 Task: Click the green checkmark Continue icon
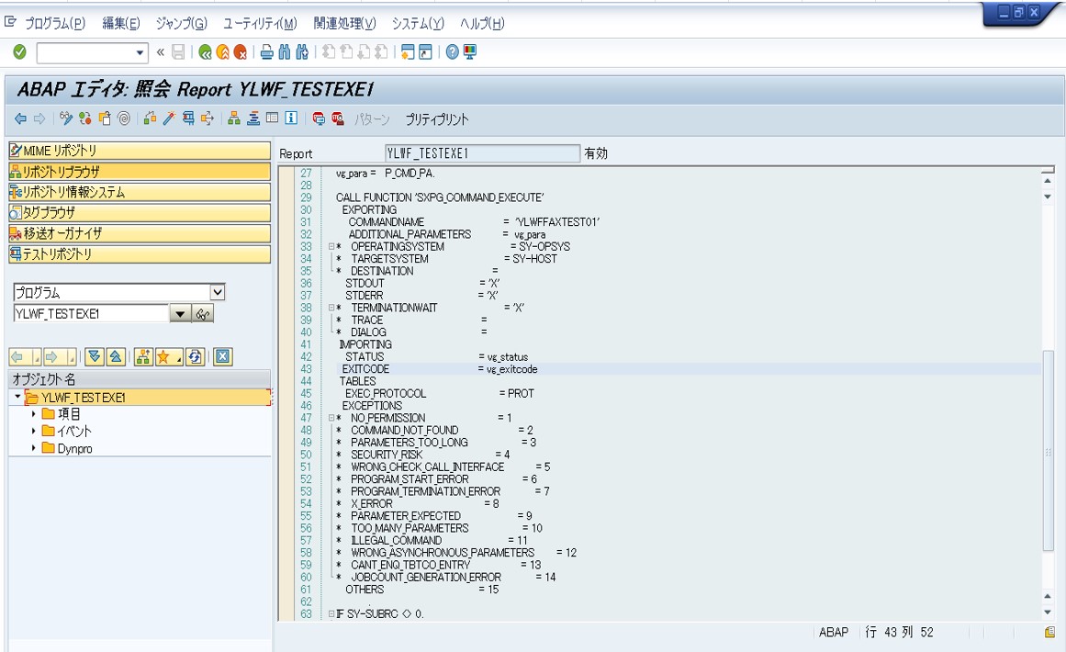pyautogui.click(x=20, y=51)
